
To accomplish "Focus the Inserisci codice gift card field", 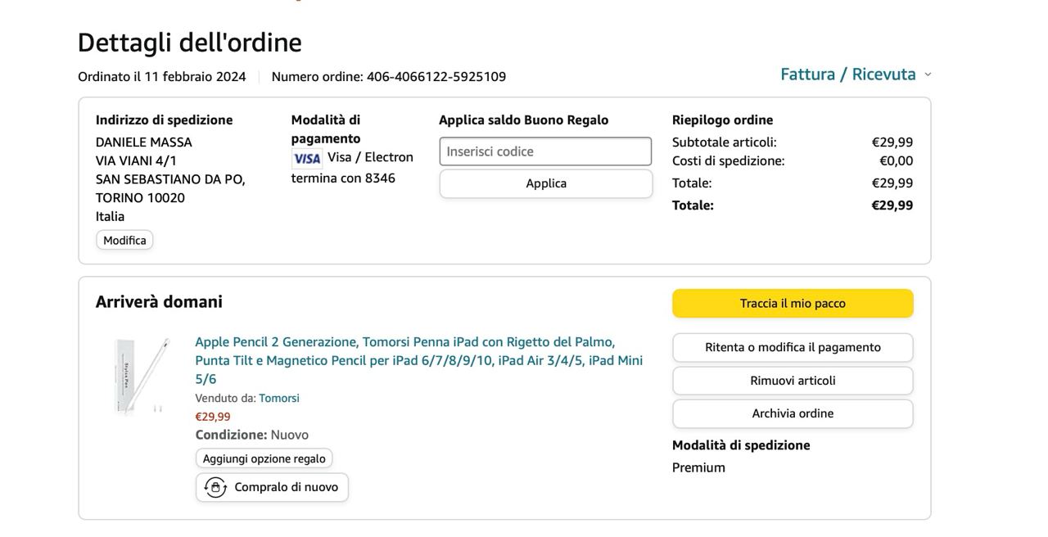I will point(545,151).
